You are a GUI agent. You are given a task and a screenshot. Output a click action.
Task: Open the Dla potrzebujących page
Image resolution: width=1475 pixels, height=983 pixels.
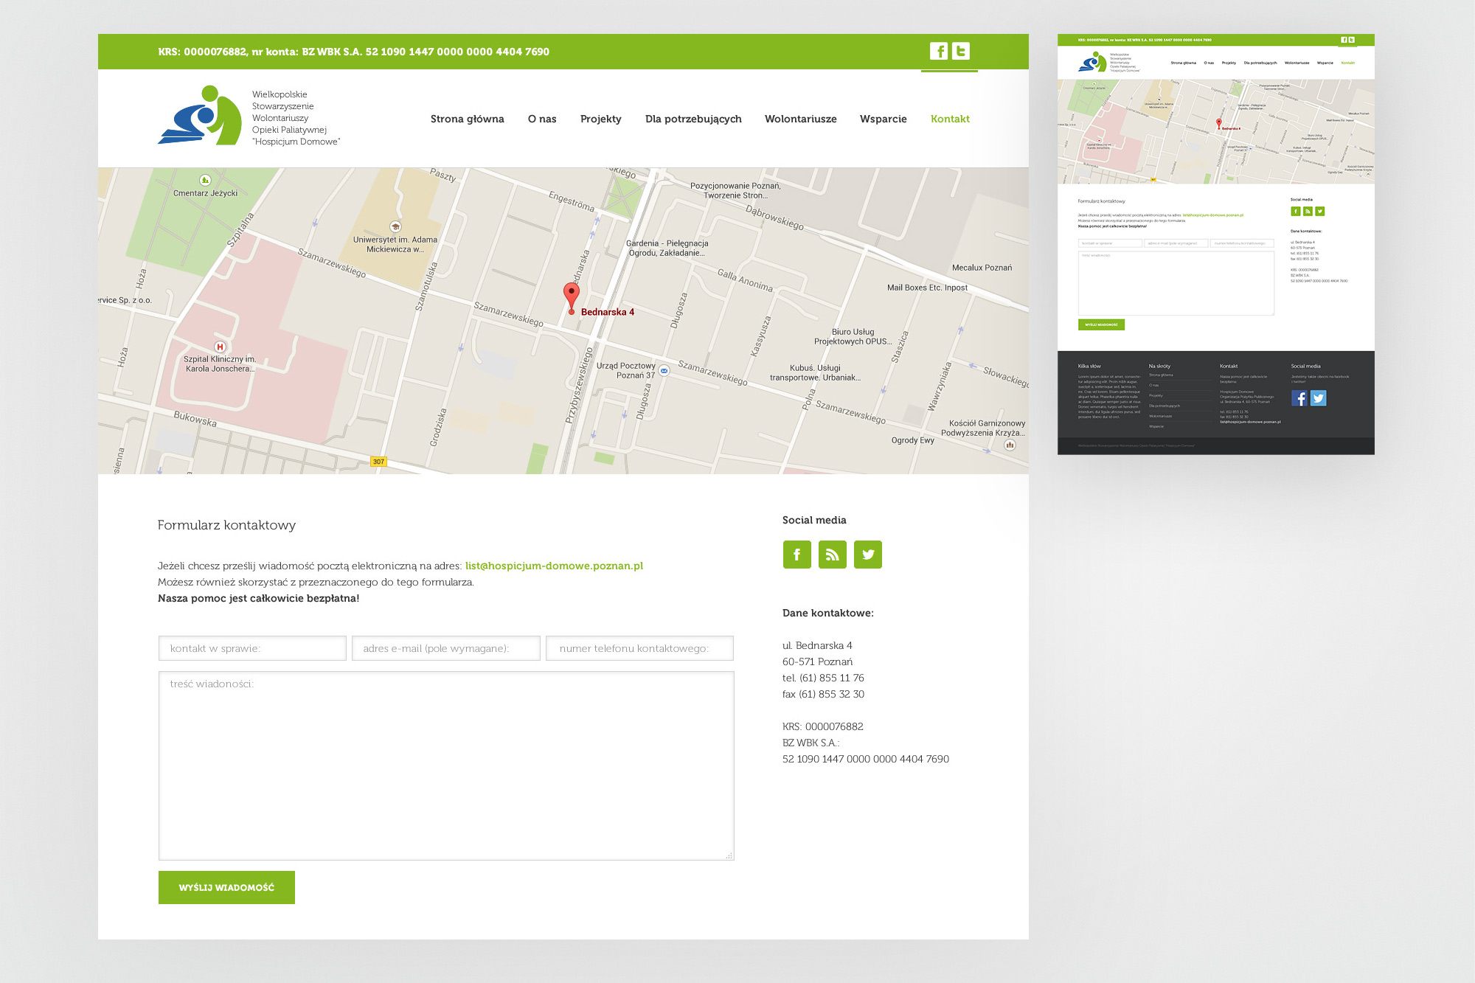click(693, 119)
